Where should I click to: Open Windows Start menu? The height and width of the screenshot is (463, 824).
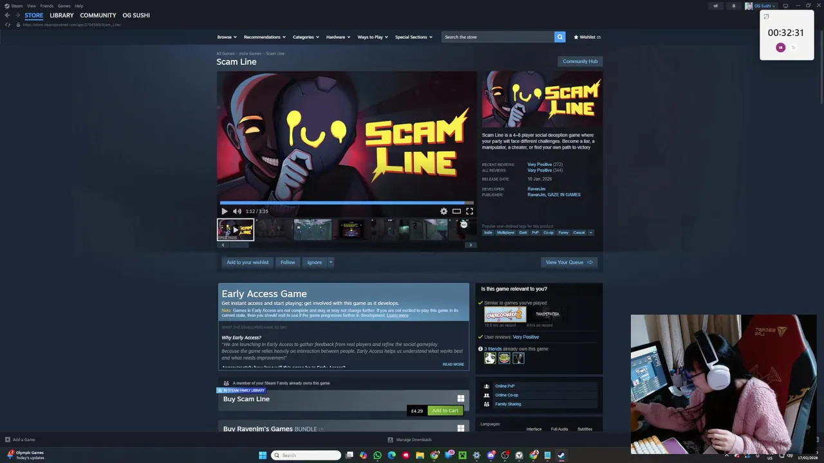point(263,455)
